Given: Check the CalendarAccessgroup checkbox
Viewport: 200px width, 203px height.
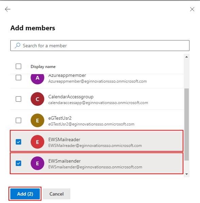Looking at the screenshot, I should coord(18,99).
